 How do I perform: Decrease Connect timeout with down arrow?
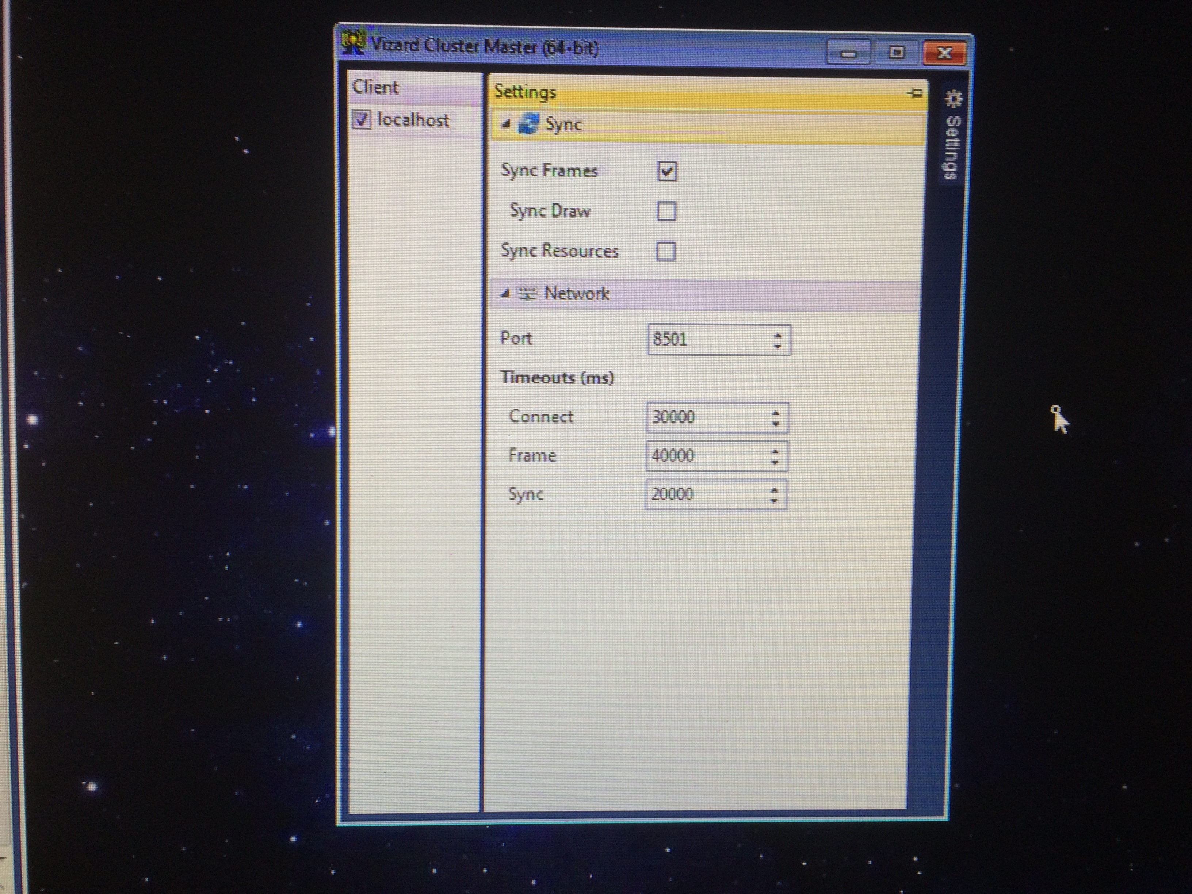pyautogui.click(x=775, y=424)
